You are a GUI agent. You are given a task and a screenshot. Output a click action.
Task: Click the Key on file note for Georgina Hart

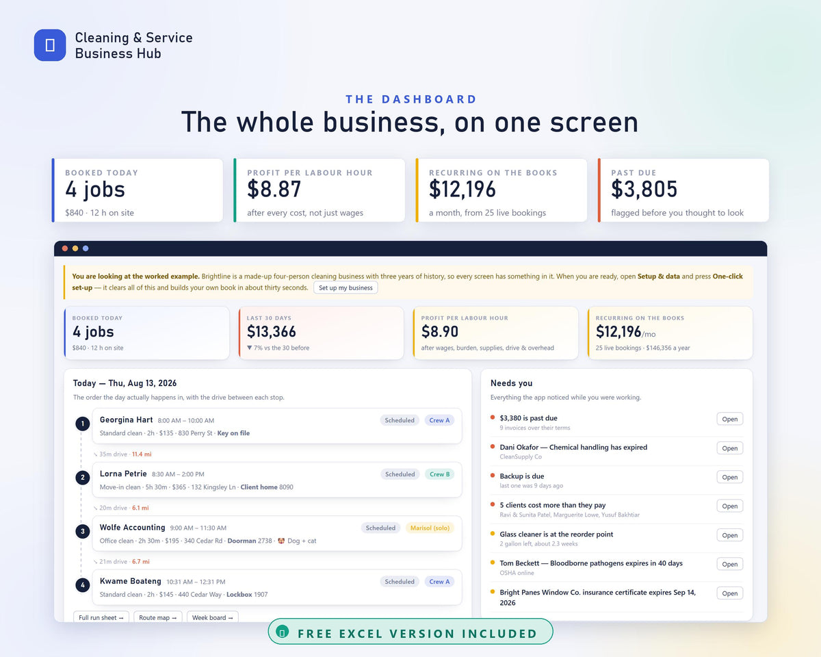pos(233,433)
